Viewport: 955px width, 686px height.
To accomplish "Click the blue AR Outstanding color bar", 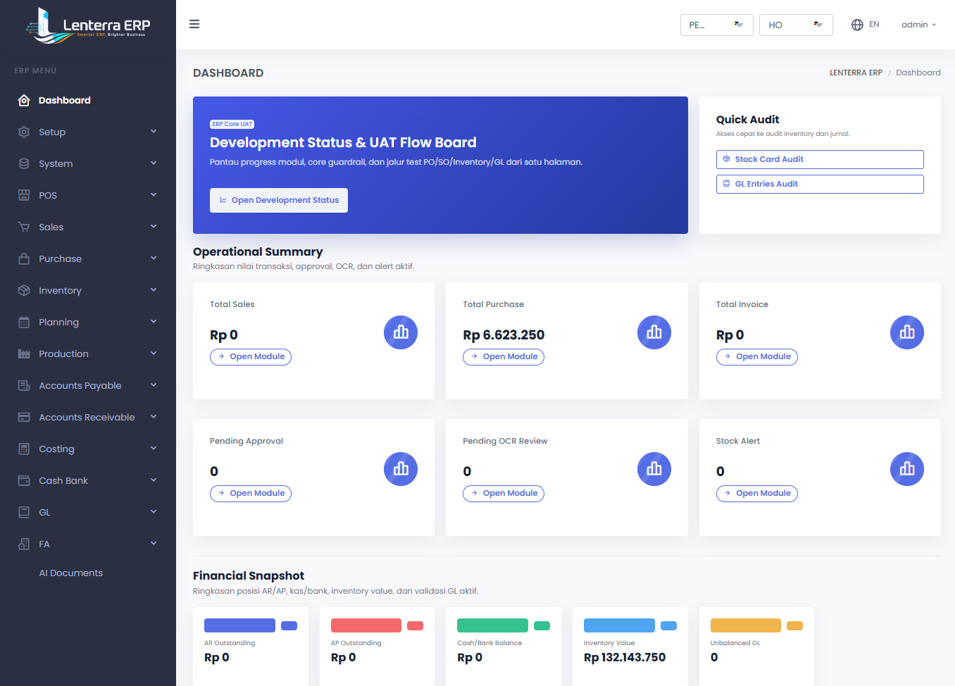I will 239,625.
